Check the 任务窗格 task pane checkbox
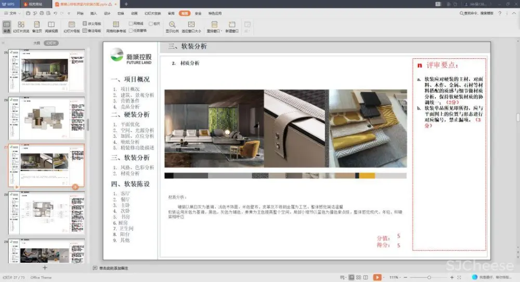 point(131,30)
